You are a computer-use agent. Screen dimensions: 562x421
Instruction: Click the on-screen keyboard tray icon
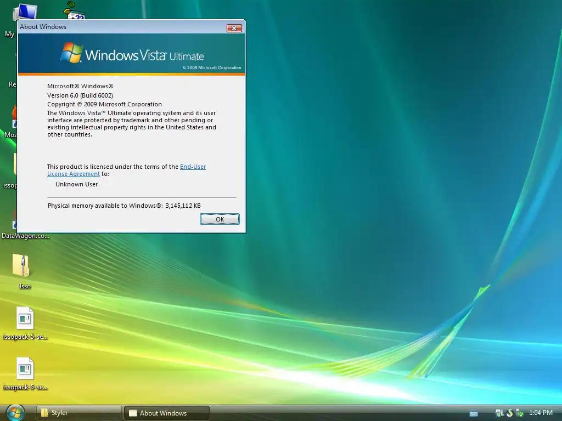point(474,413)
